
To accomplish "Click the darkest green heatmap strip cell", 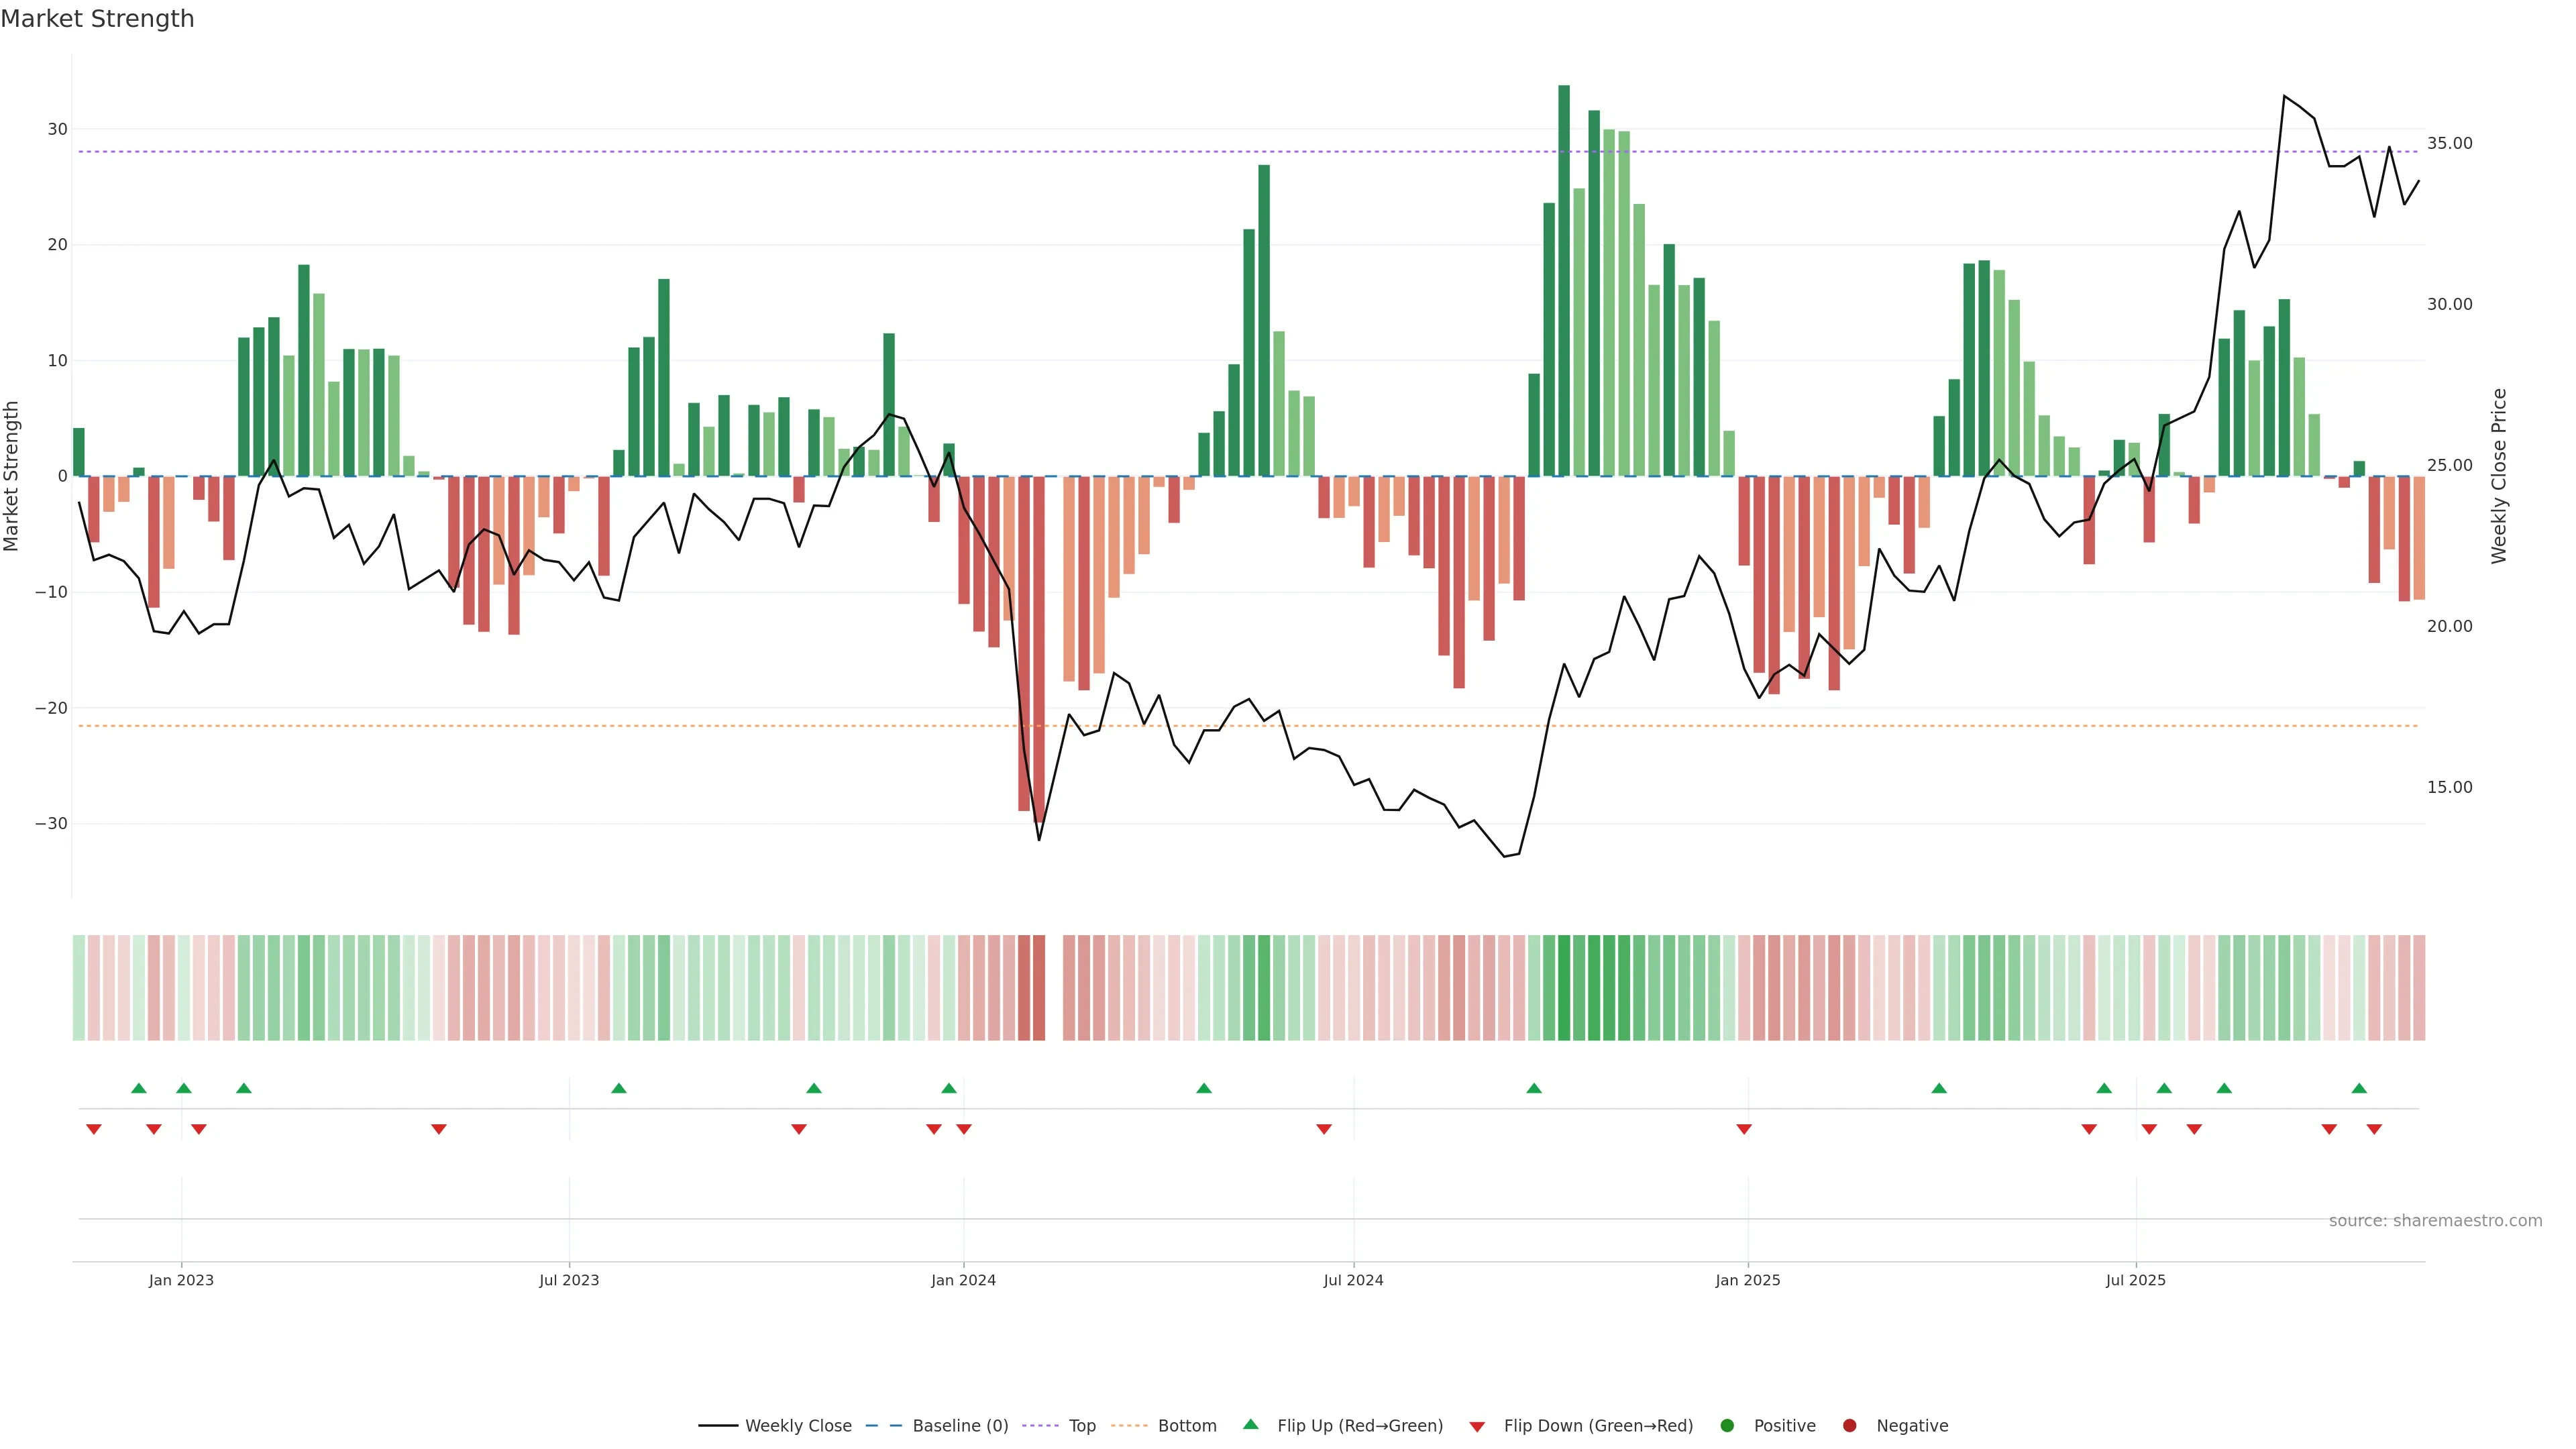I will [x=1564, y=988].
